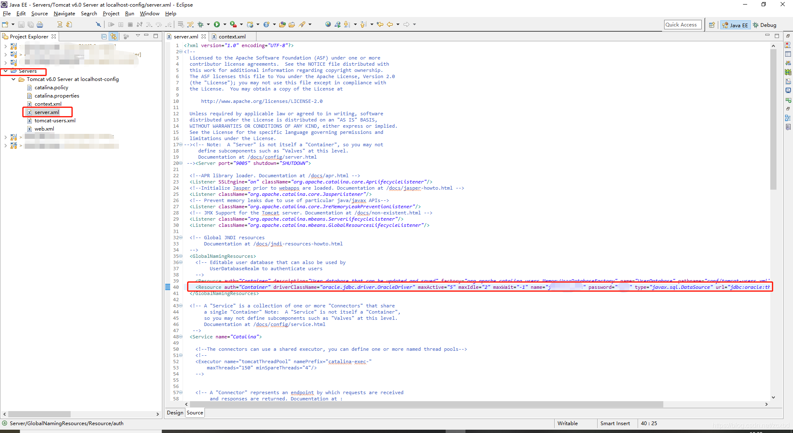Click the Forward navigation arrow icon
This screenshot has width=793, height=433.
tap(406, 24)
